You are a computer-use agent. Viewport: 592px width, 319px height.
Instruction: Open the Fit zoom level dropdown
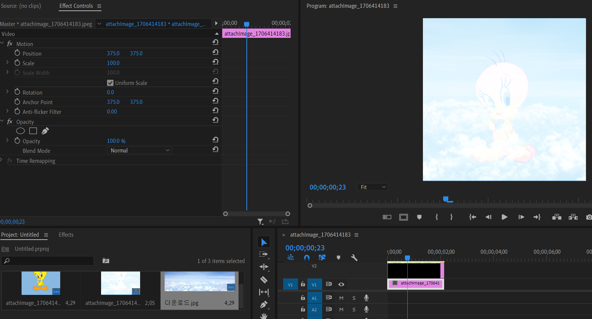(373, 187)
